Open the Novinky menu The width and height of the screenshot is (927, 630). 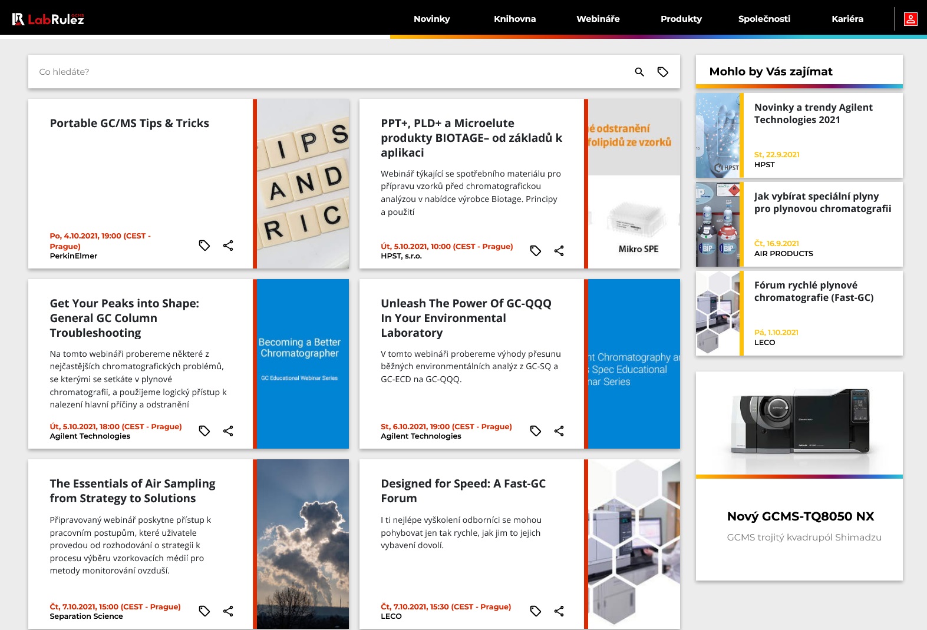432,19
